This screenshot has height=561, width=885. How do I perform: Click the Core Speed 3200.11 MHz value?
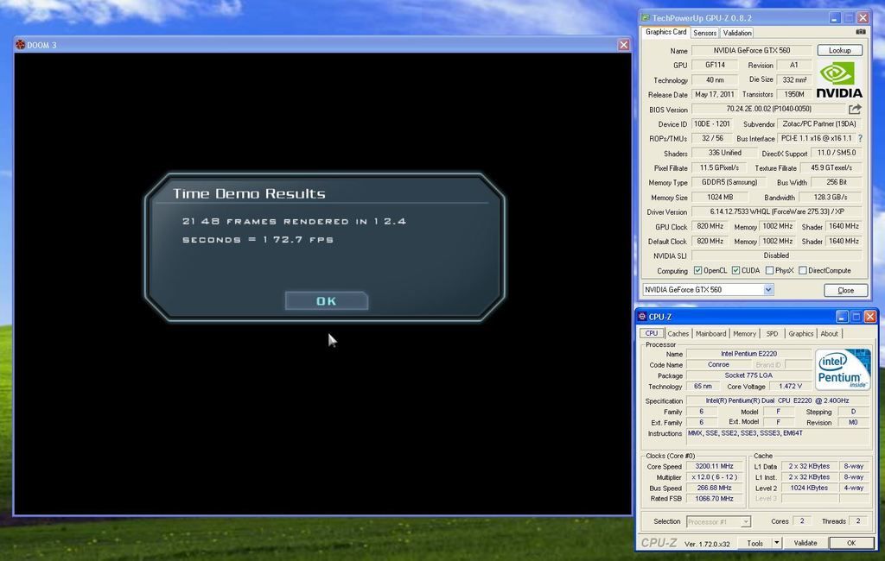[714, 466]
